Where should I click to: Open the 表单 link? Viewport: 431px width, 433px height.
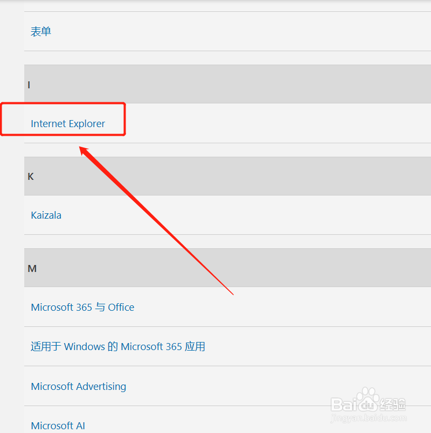41,31
